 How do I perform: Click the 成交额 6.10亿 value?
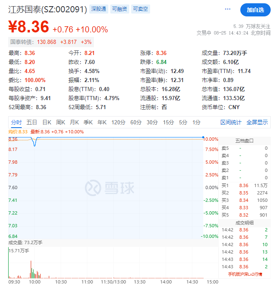tap(230, 62)
